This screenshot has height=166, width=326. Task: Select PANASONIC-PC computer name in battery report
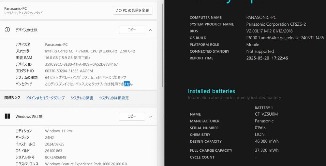pos(261,18)
